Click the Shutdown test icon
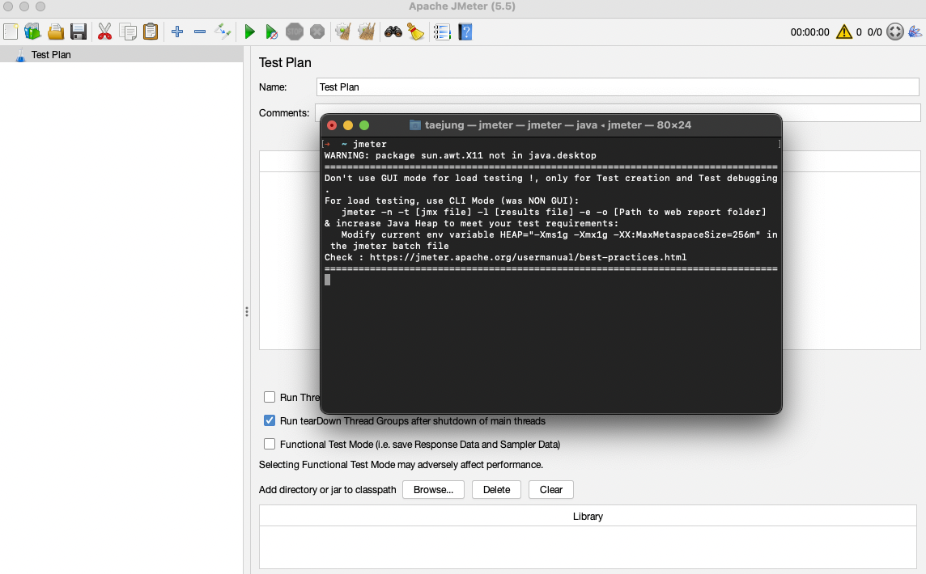 pos(317,32)
